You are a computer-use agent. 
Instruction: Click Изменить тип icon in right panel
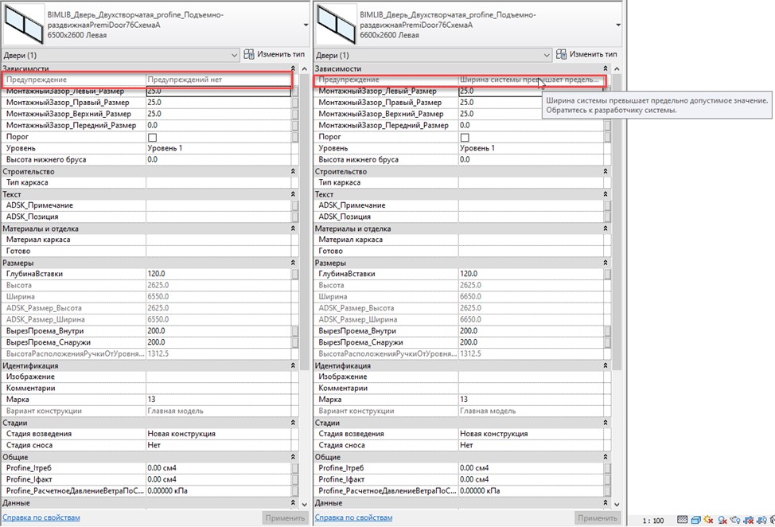coord(561,55)
